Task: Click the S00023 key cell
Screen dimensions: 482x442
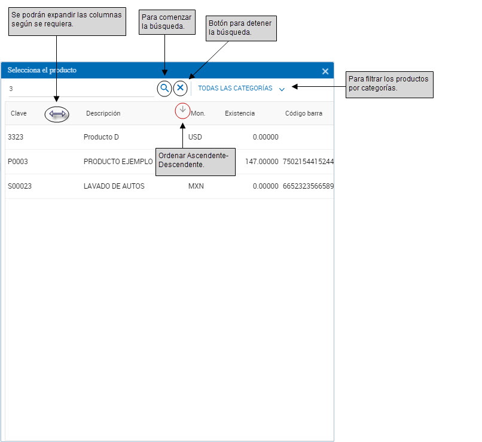Action: click(20, 186)
